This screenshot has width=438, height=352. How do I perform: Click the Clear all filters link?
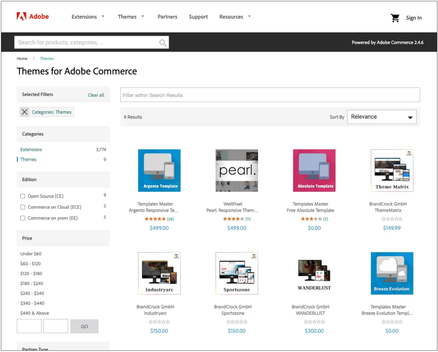96,95
